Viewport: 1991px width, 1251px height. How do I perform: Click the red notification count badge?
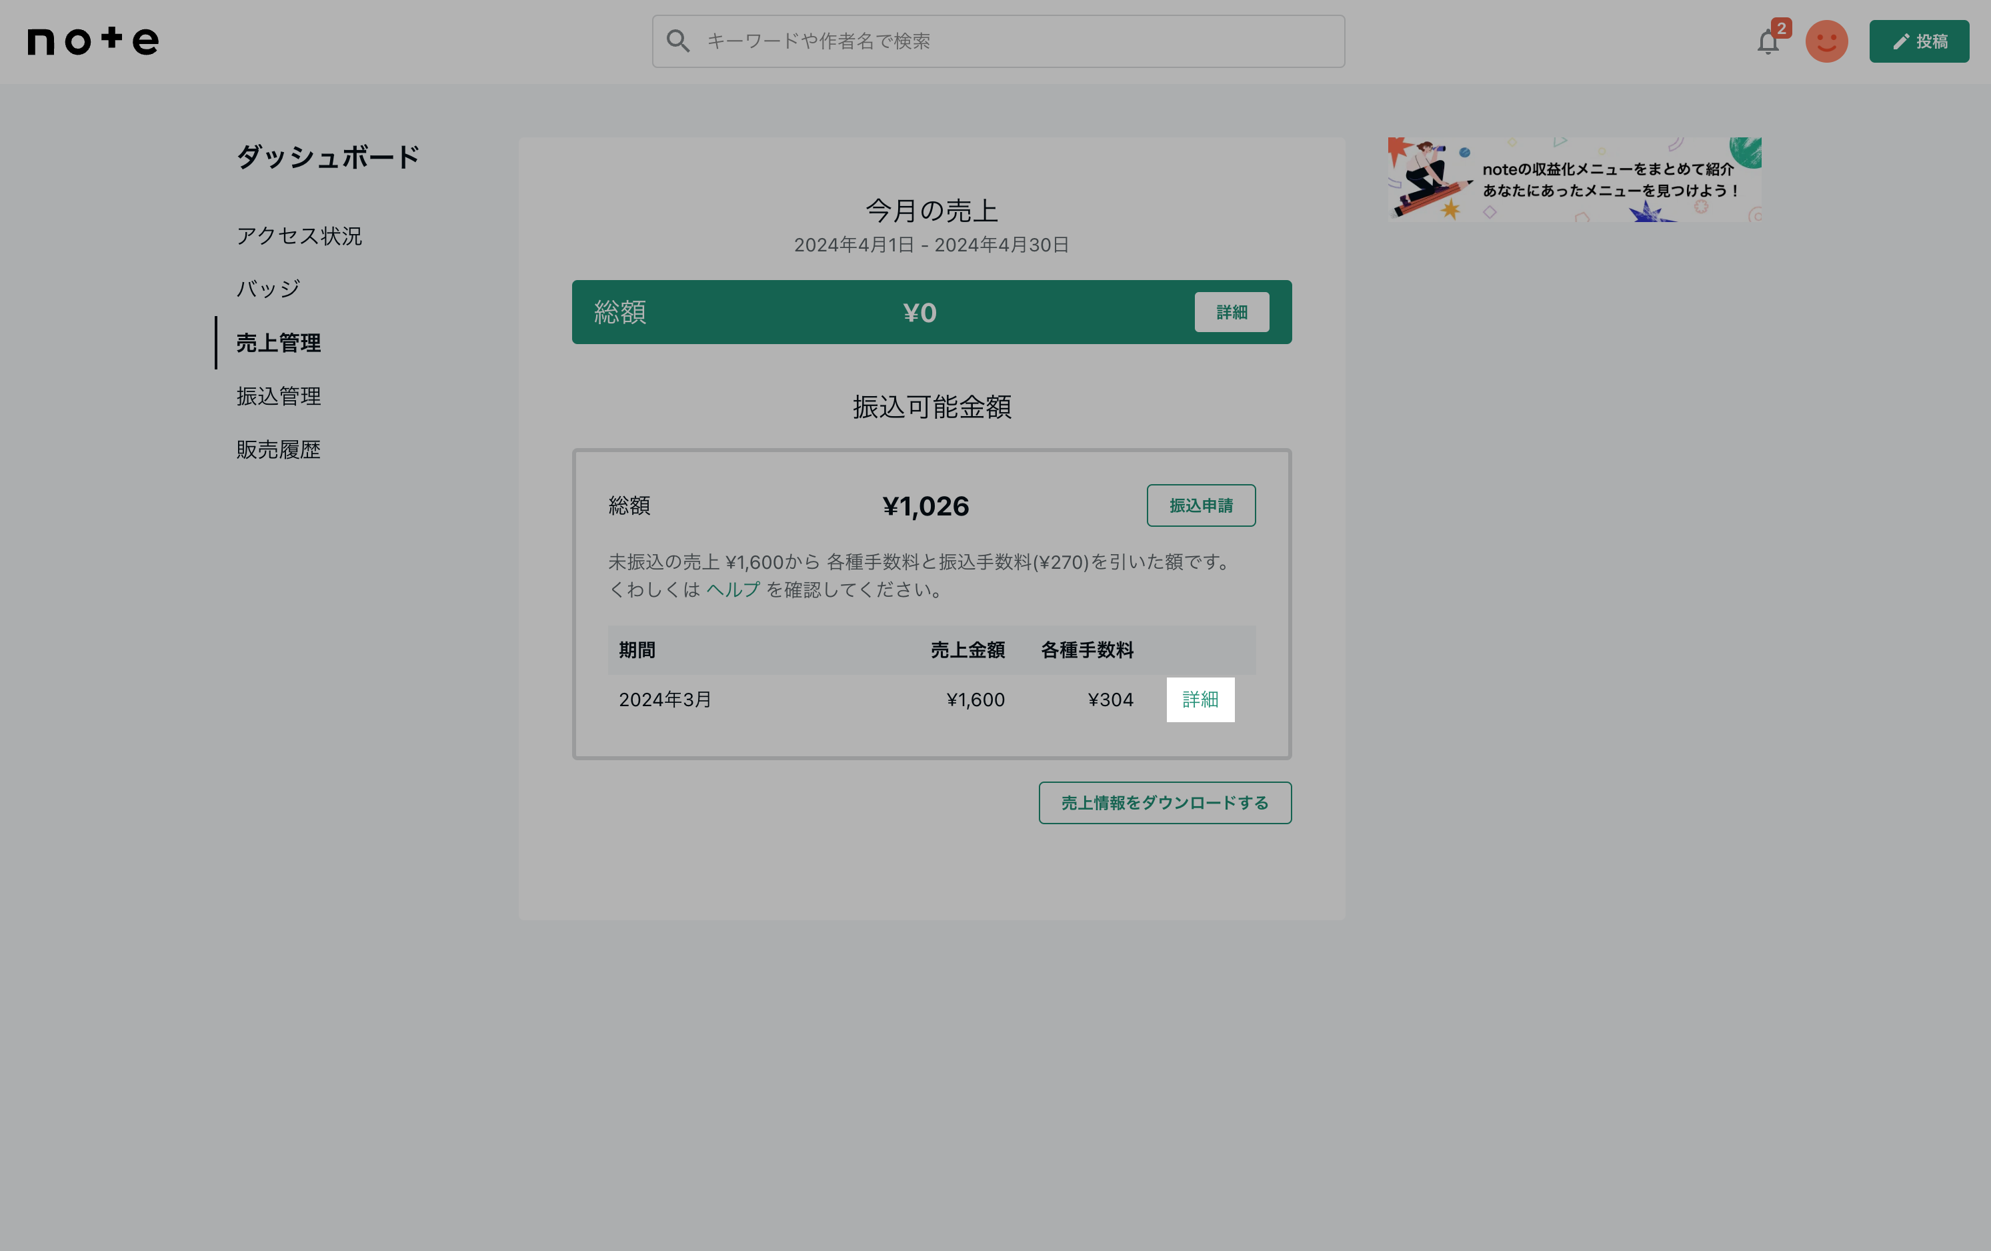click(x=1781, y=28)
